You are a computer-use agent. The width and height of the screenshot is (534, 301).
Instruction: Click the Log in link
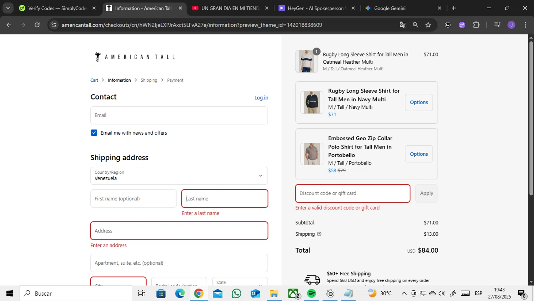pyautogui.click(x=261, y=98)
